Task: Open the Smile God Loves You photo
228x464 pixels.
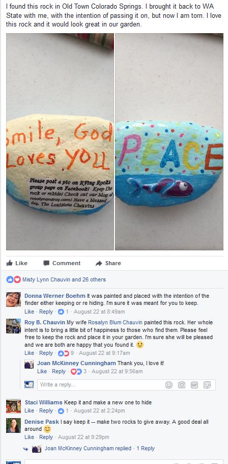Action: 60,142
